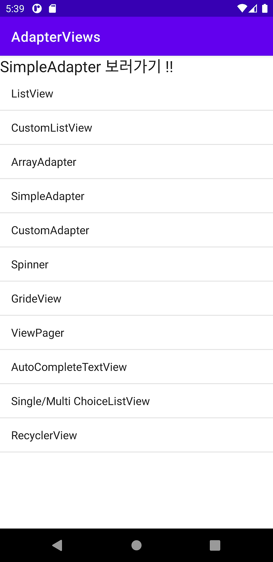Tap the Back navigation button
This screenshot has height=562, width=273.
click(x=57, y=545)
